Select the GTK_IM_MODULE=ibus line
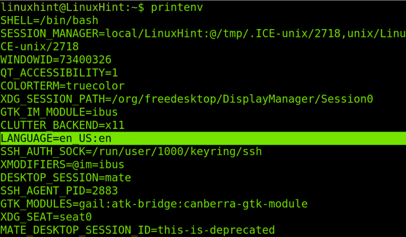 pos(59,112)
